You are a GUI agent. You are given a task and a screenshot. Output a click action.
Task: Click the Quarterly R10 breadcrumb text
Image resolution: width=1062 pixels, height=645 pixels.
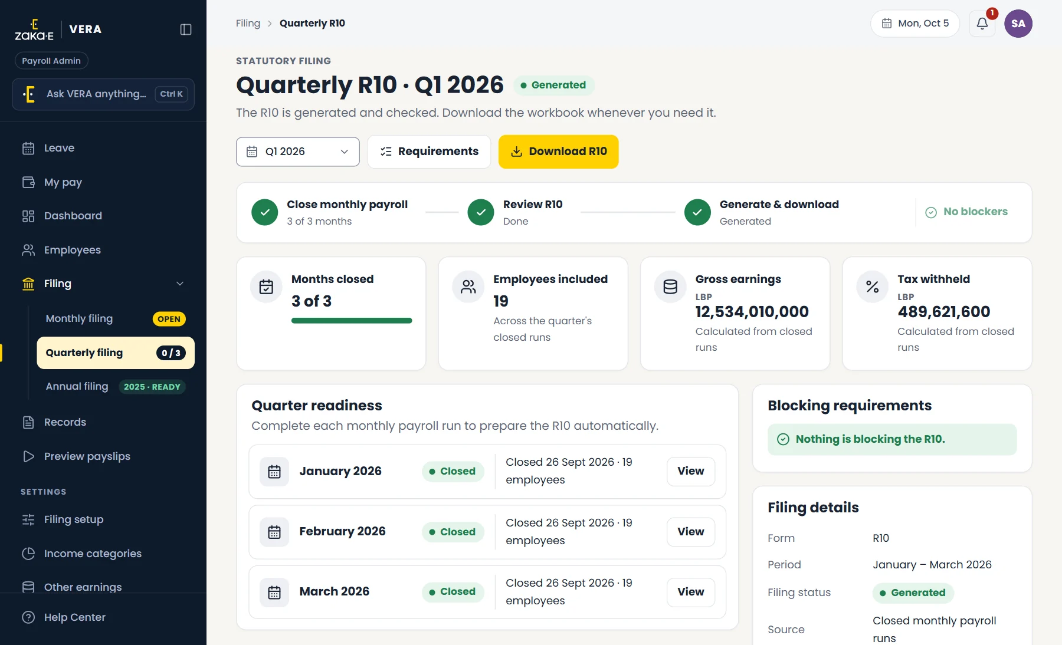pyautogui.click(x=312, y=24)
